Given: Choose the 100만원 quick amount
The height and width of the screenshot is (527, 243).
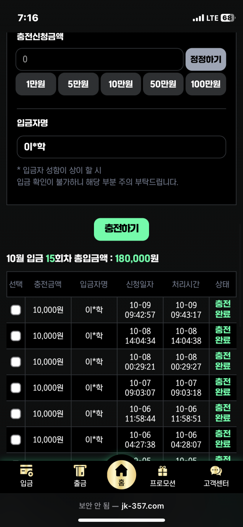Looking at the screenshot, I should [x=206, y=84].
